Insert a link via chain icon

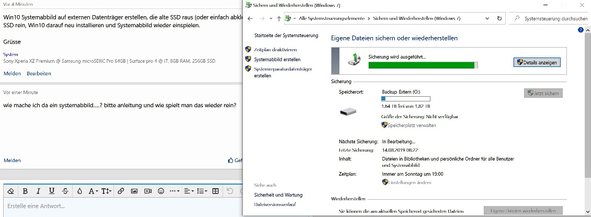tap(121, 191)
